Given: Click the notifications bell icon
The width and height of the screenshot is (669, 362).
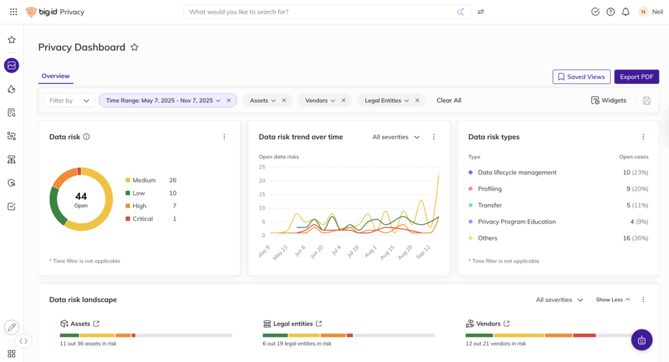Looking at the screenshot, I should tap(626, 12).
